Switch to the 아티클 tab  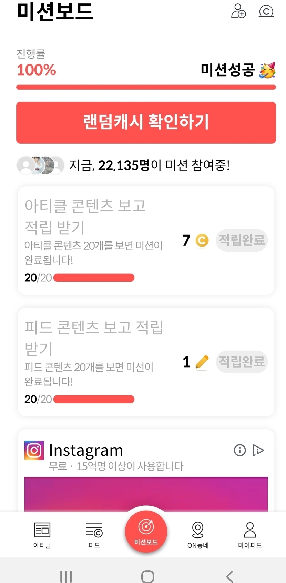point(42,535)
